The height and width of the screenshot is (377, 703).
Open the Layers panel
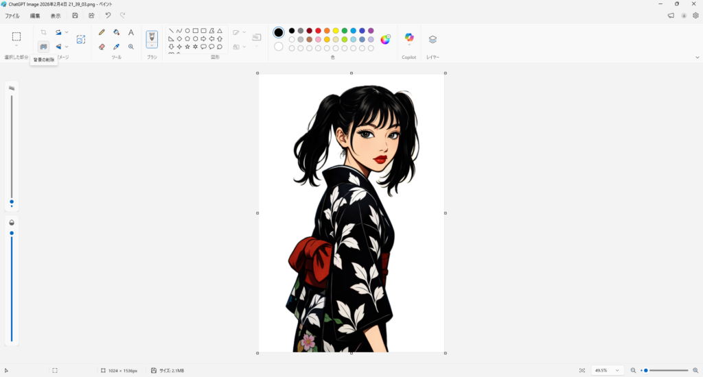click(433, 39)
